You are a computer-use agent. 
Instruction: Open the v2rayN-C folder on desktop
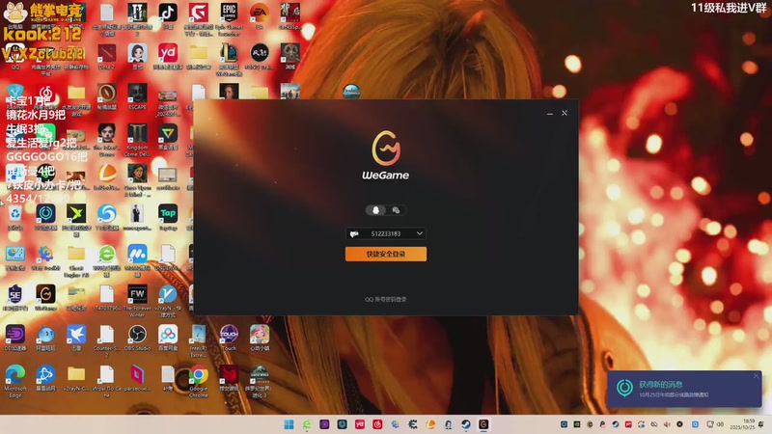point(76,378)
